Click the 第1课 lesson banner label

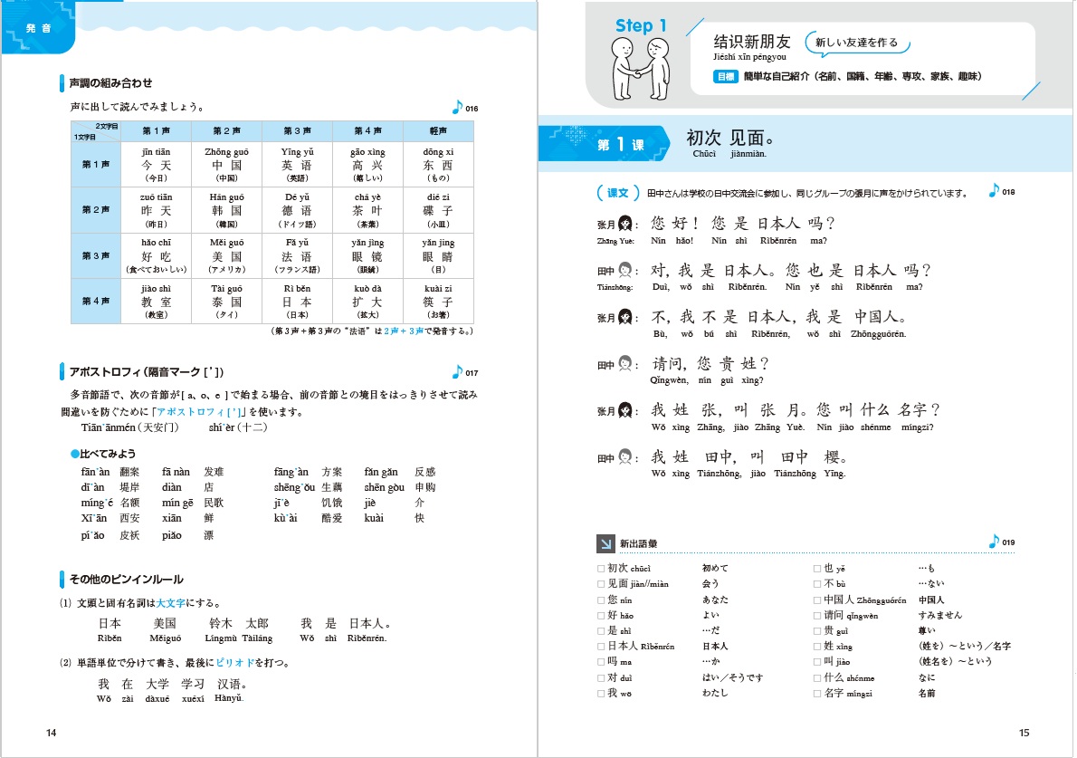pos(619,144)
